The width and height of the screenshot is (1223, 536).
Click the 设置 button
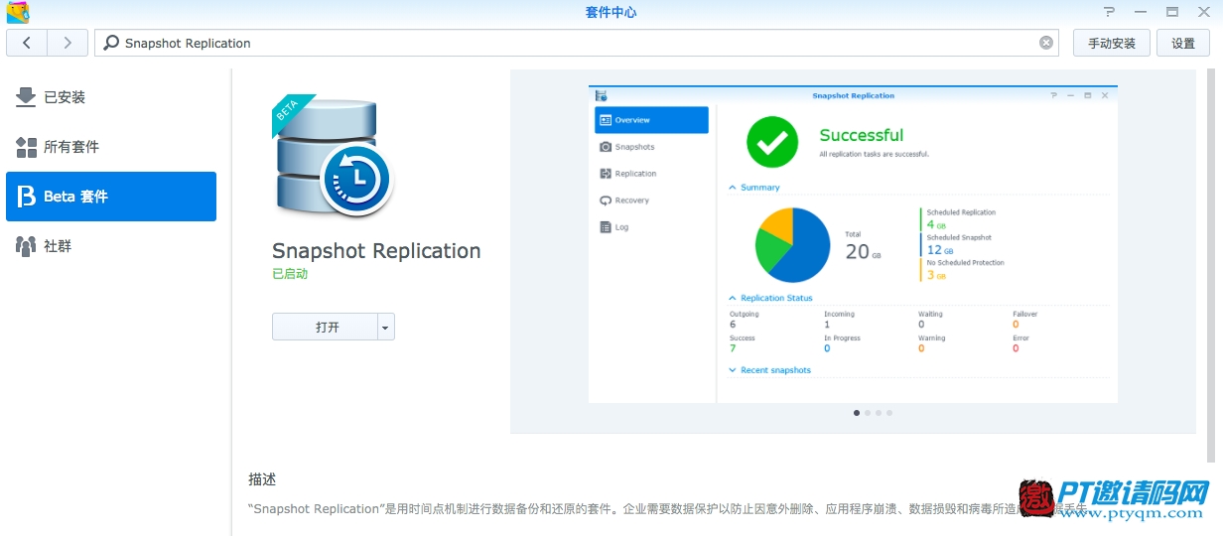(1183, 43)
